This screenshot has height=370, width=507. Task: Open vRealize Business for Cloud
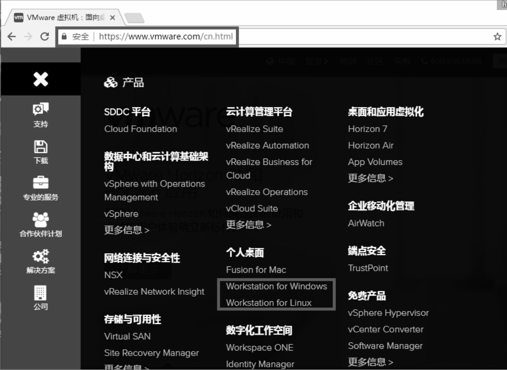tap(269, 169)
